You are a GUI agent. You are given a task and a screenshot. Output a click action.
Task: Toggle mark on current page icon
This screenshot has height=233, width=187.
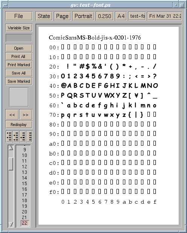click(x=23, y=136)
